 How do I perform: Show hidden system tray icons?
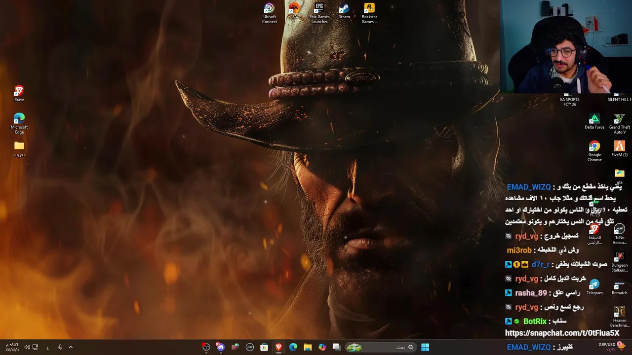point(71,347)
